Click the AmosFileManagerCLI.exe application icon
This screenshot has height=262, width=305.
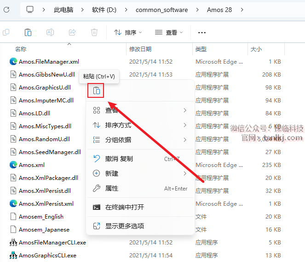13,242
